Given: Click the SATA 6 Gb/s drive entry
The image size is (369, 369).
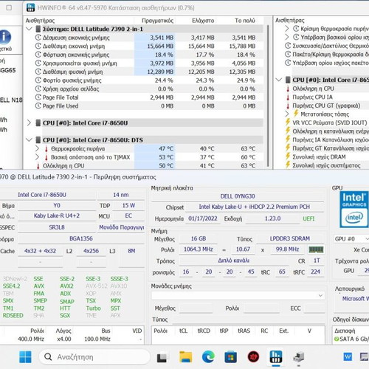Looking at the screenshot, I should 352,339.
